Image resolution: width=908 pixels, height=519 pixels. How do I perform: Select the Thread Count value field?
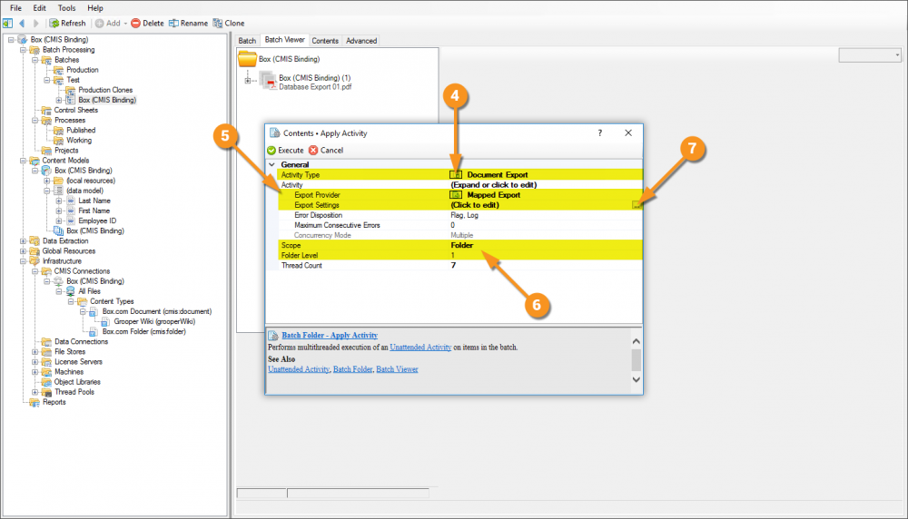pyautogui.click(x=546, y=266)
